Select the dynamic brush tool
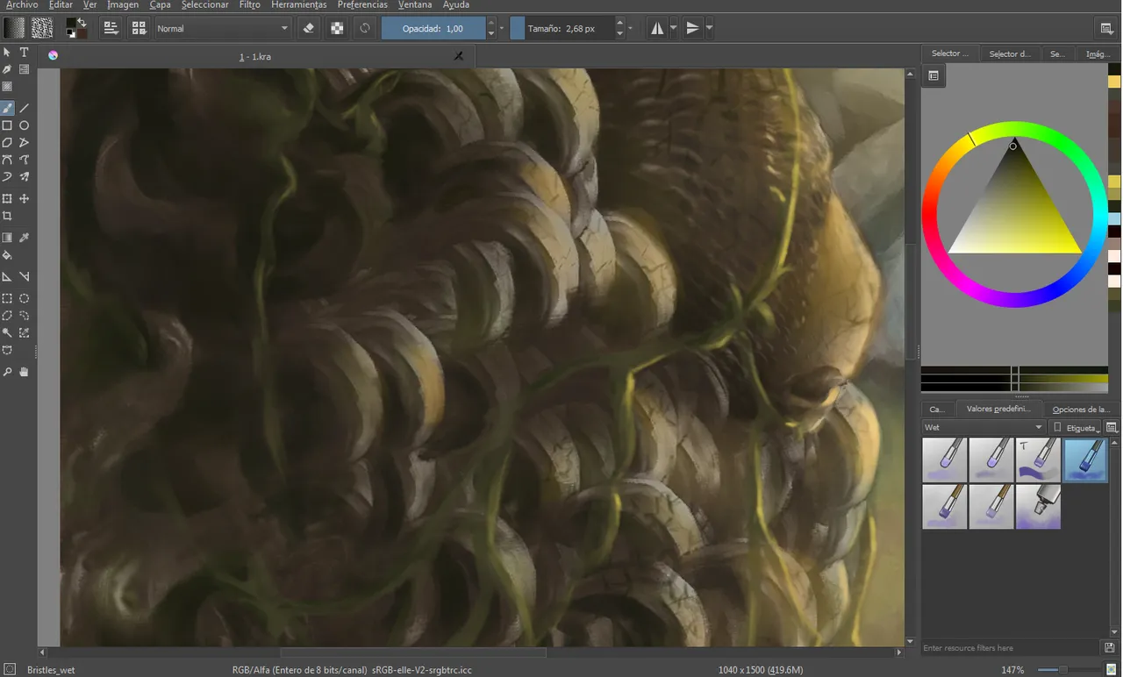Viewport: 1123px width, 677px height. [7, 176]
